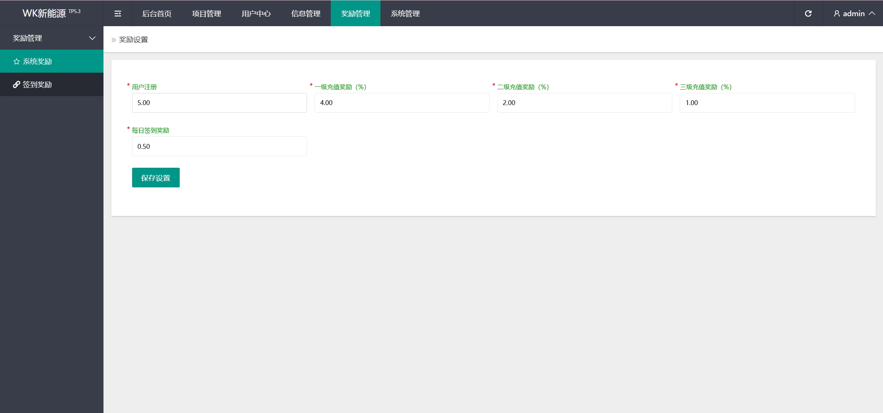Select the 系统管理 top menu
Viewport: 883px width, 413px height.
pos(405,13)
